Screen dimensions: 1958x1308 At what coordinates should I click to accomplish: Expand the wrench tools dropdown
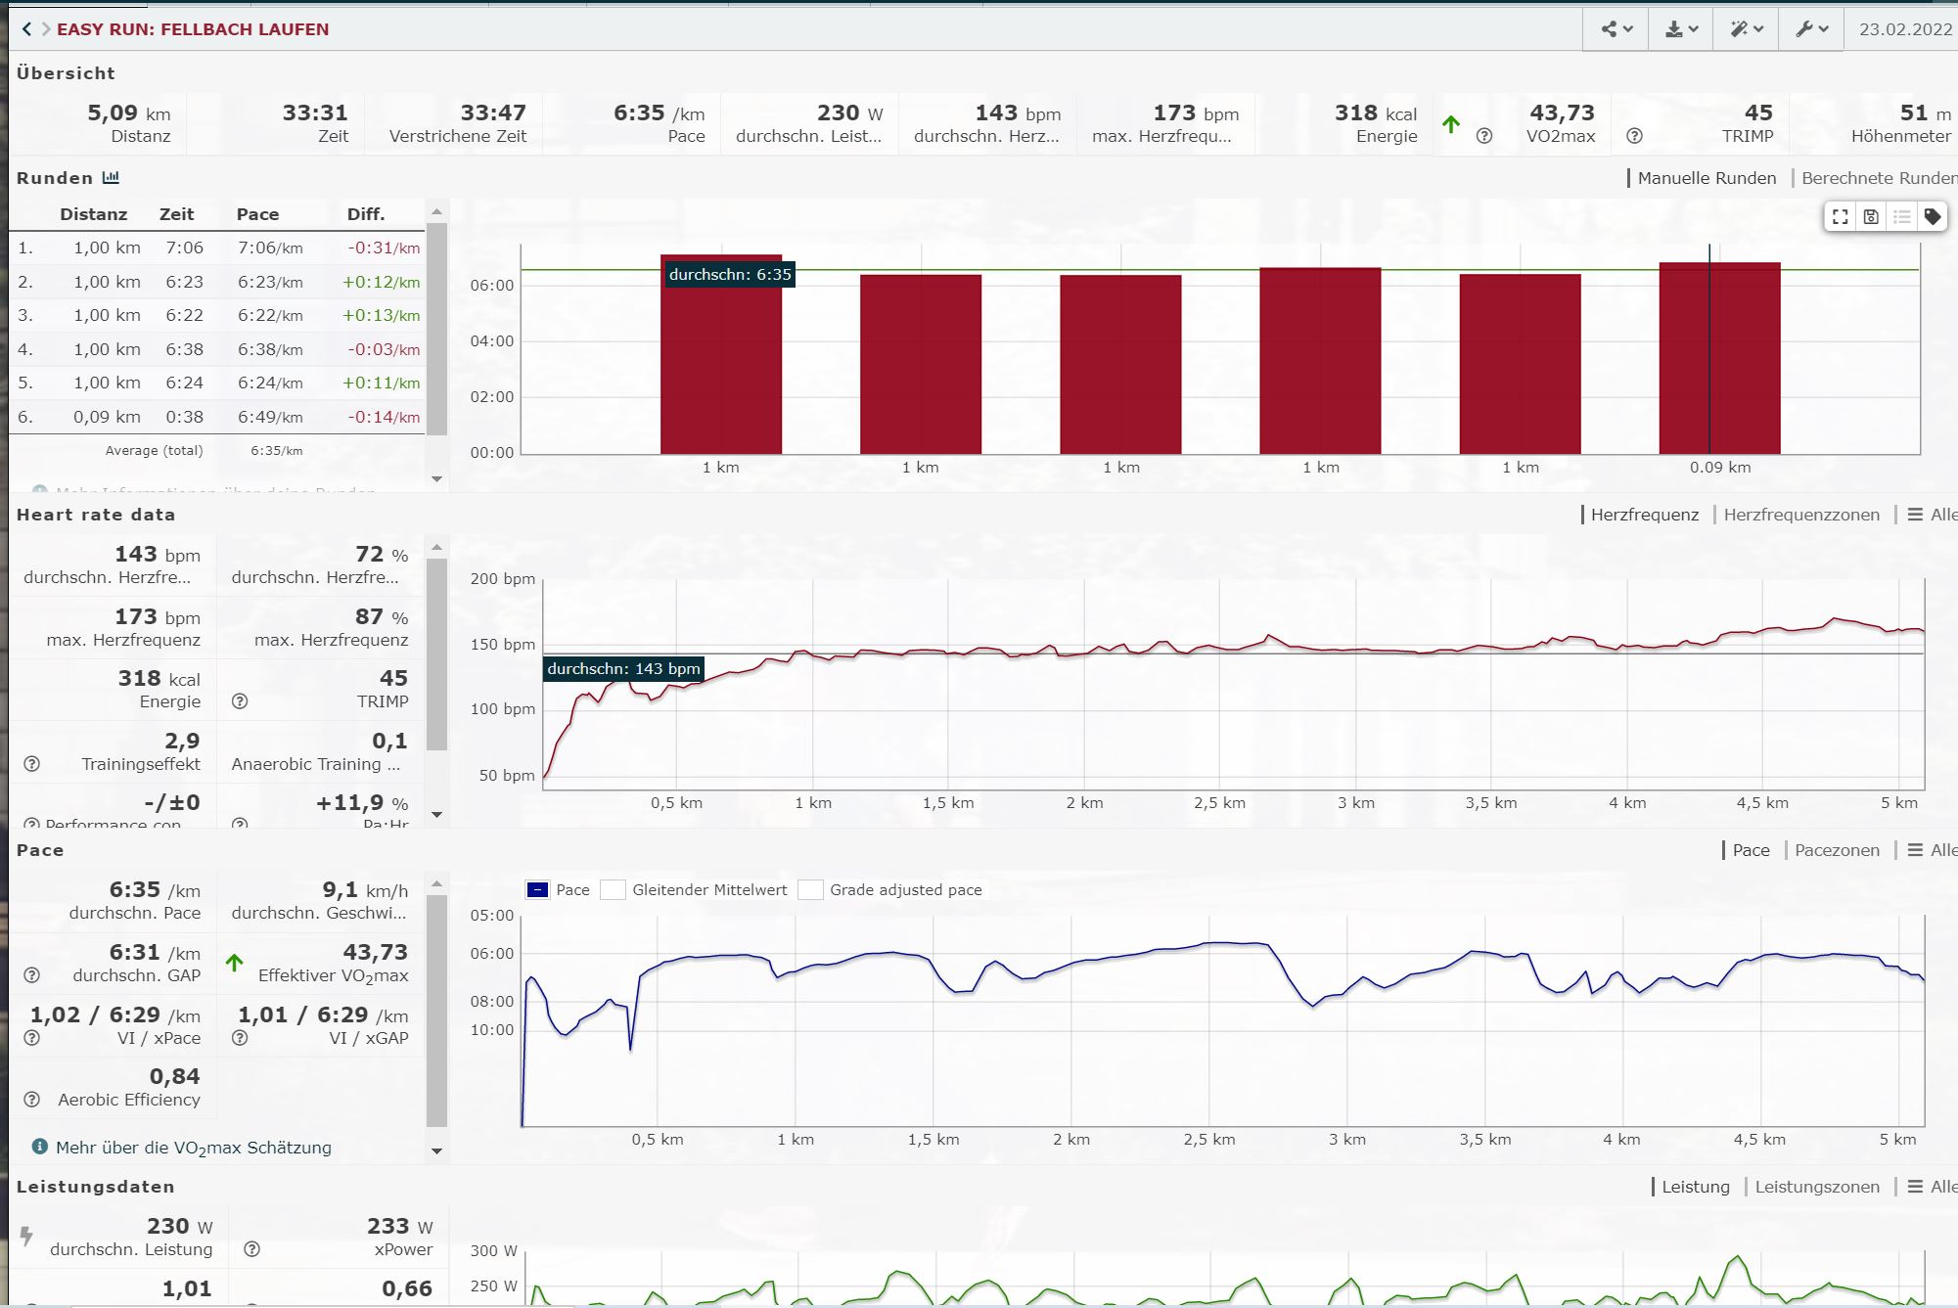point(1811,29)
